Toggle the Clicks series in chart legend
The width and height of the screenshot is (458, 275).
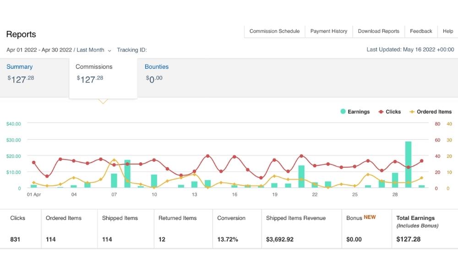tap(390, 112)
